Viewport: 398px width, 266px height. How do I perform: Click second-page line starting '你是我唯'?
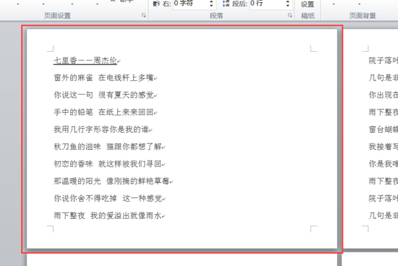pyautogui.click(x=383, y=164)
